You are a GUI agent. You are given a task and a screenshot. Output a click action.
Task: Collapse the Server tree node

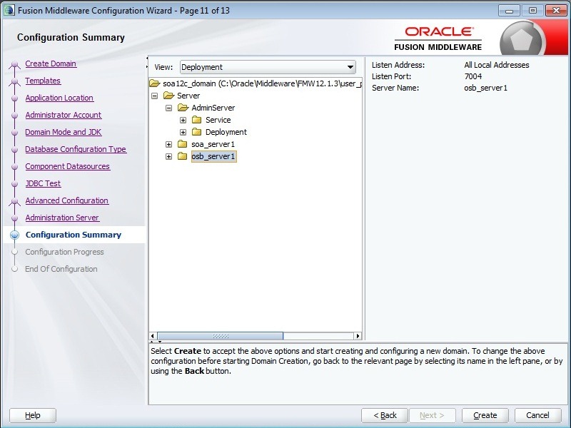(x=154, y=96)
